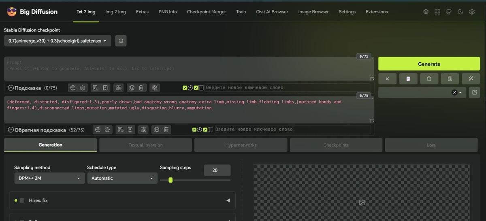Click the negative prompt text area
The width and height of the screenshot is (486, 221).
point(189,109)
